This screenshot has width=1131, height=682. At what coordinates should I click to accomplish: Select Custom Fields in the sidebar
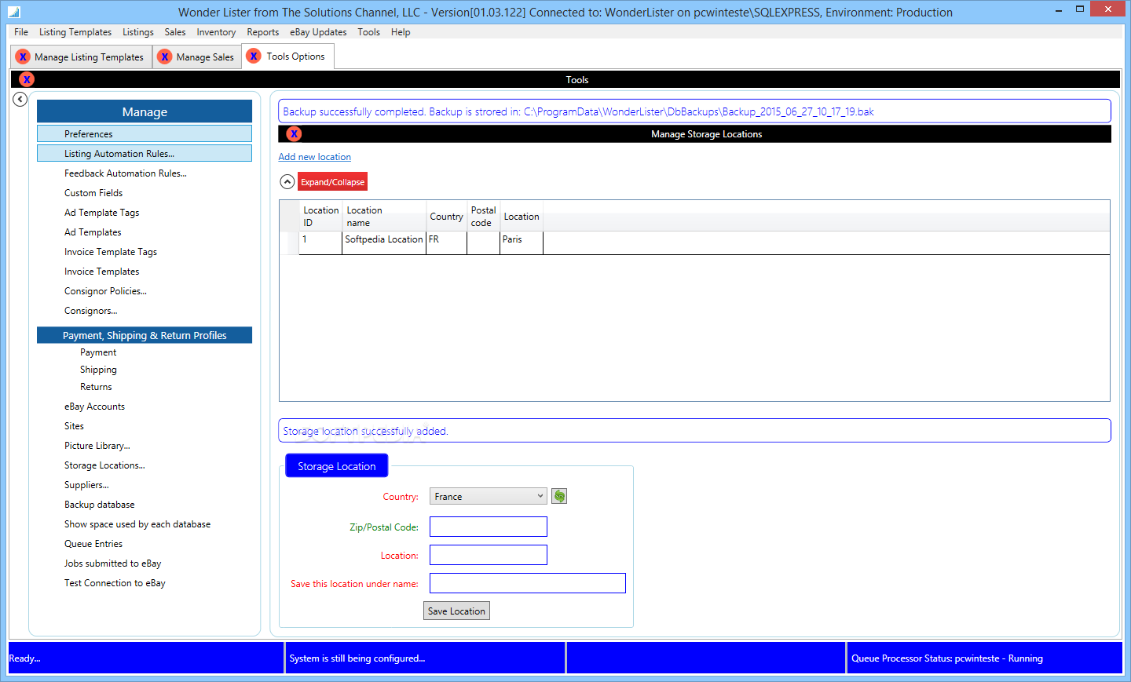click(x=93, y=193)
